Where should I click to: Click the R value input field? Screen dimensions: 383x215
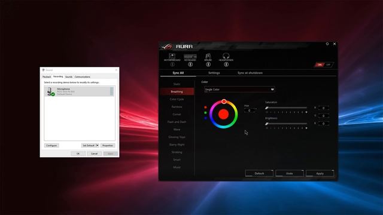[323, 107]
